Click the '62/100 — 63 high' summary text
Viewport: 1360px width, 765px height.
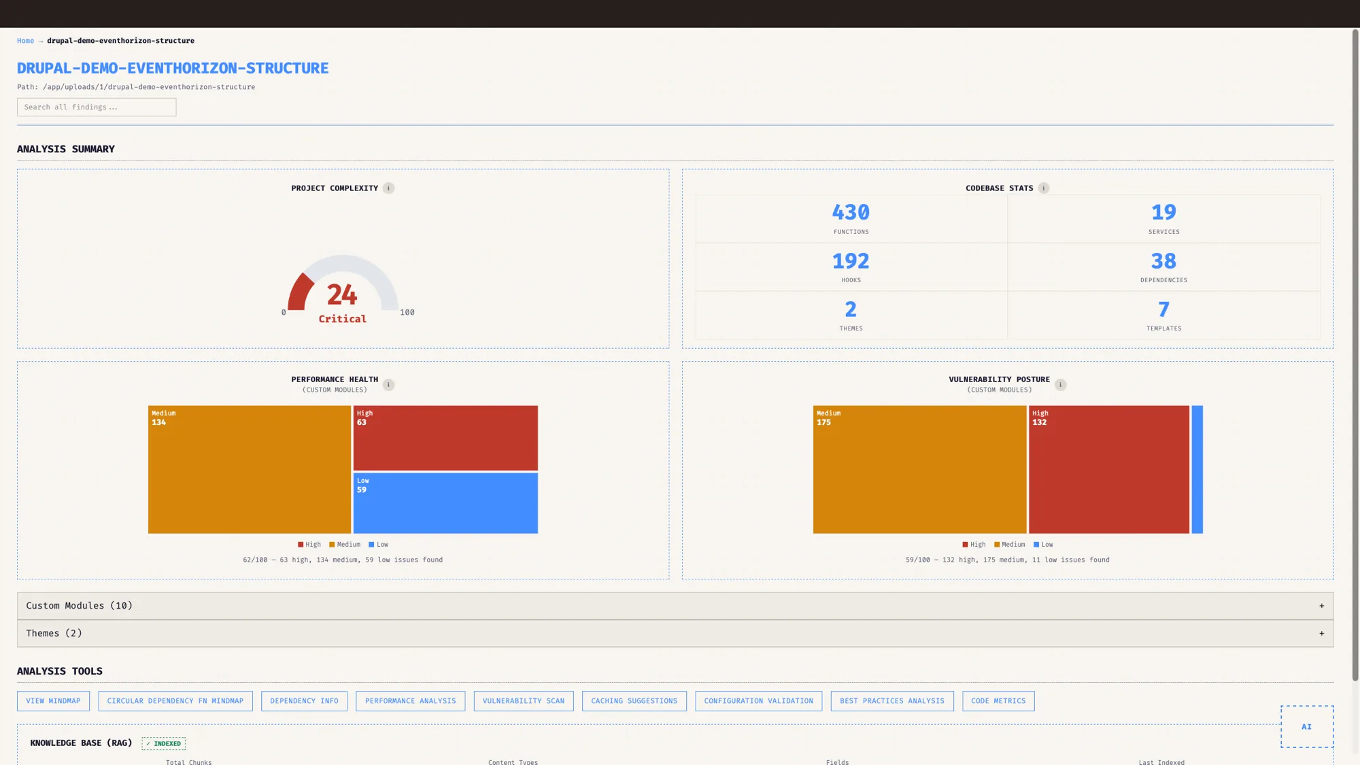343,560
